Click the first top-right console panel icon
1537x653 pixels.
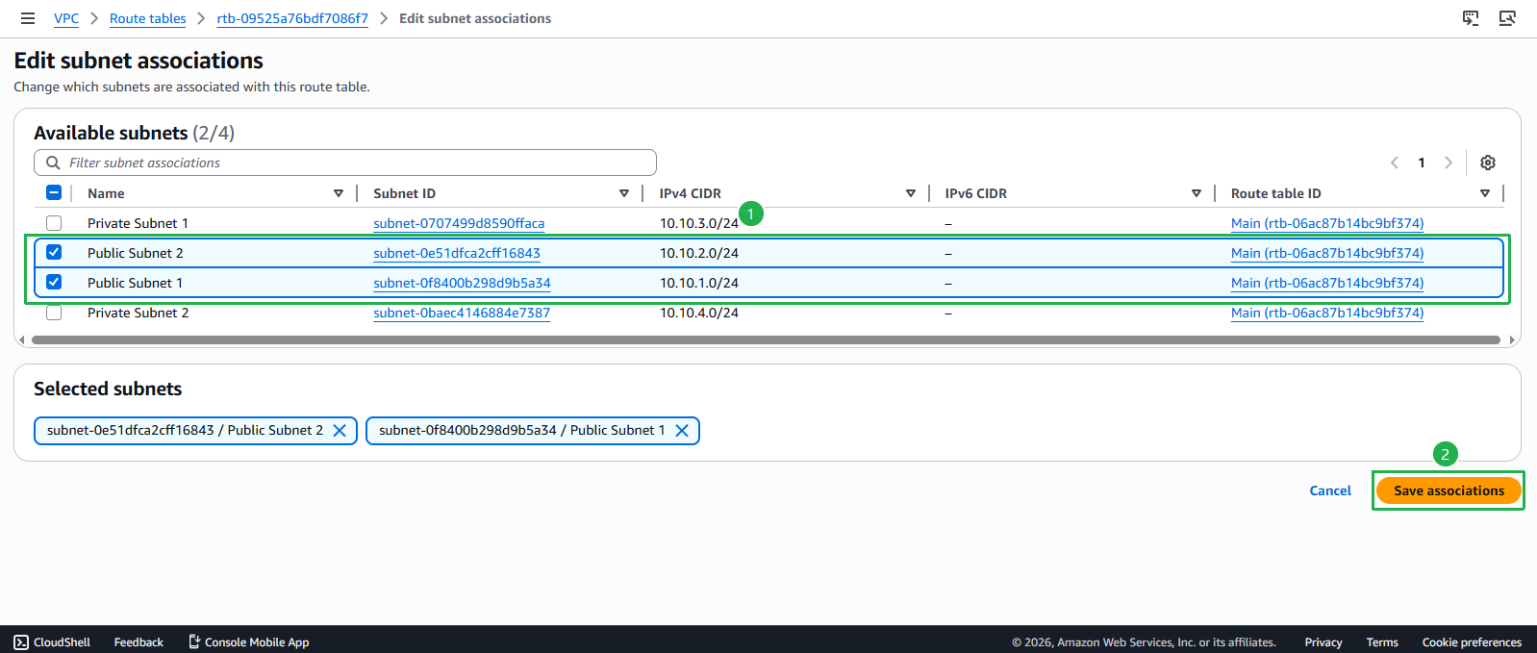1471,18
